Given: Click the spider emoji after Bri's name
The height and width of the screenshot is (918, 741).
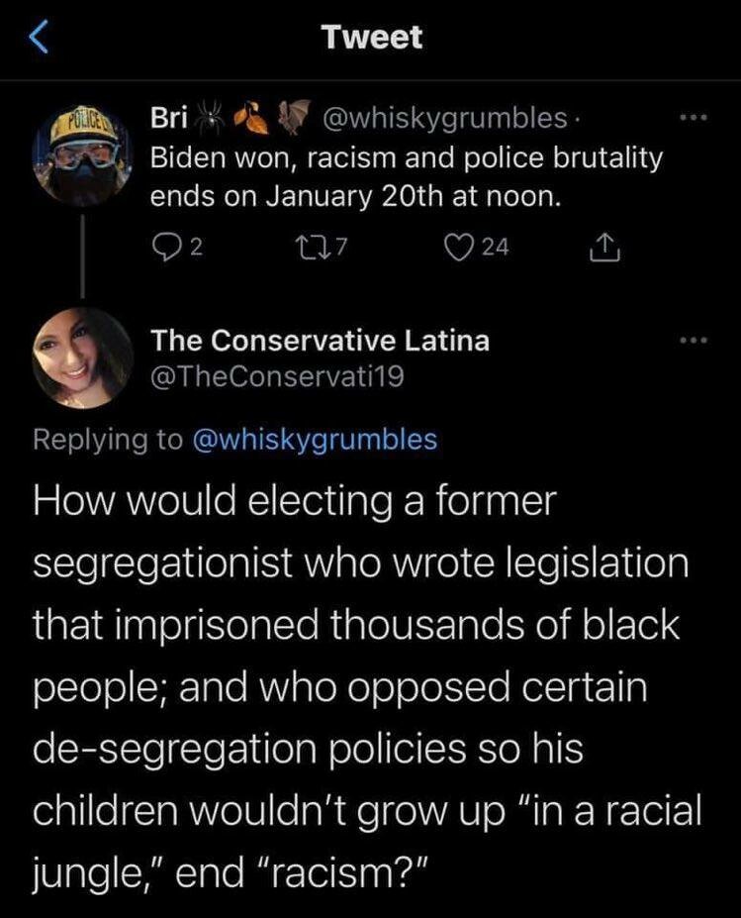Looking at the screenshot, I should [x=211, y=119].
